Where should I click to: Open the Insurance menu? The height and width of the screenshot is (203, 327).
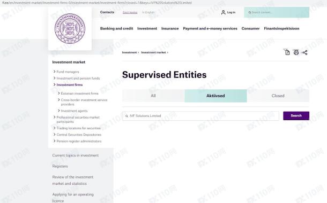point(170,28)
